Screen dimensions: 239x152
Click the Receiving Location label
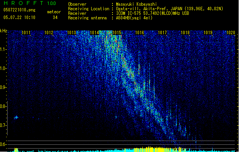click(x=89, y=9)
